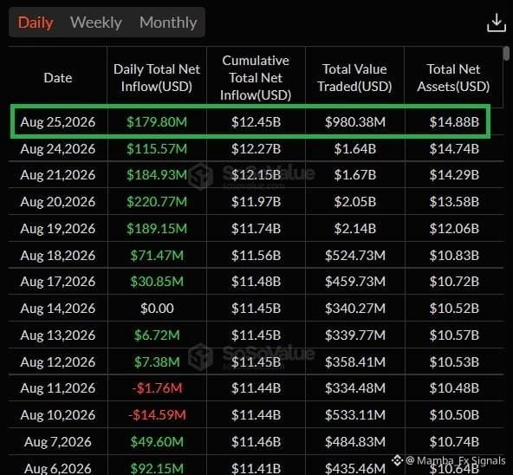Switch to the Weekly tab
Viewport: 513px width, 475px height.
[x=96, y=23]
